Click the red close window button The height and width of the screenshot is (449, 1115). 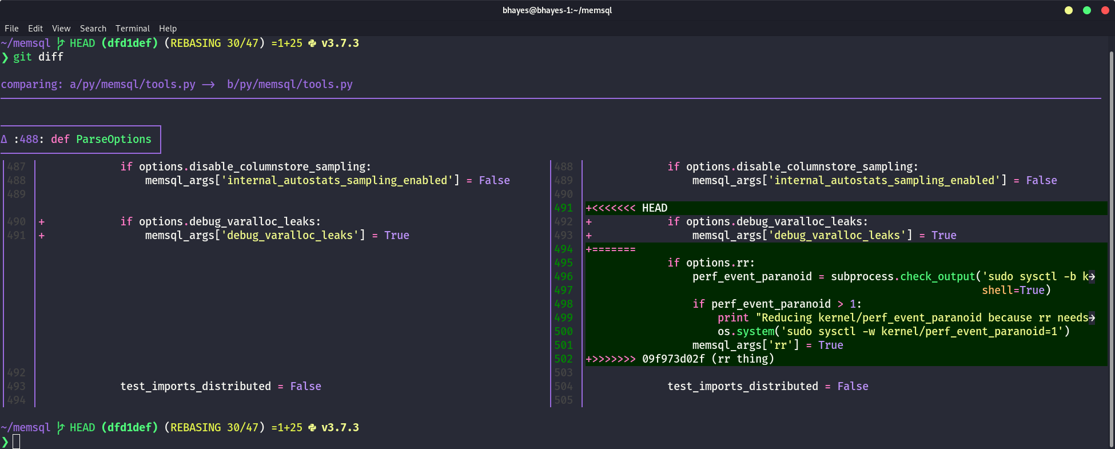(1105, 10)
